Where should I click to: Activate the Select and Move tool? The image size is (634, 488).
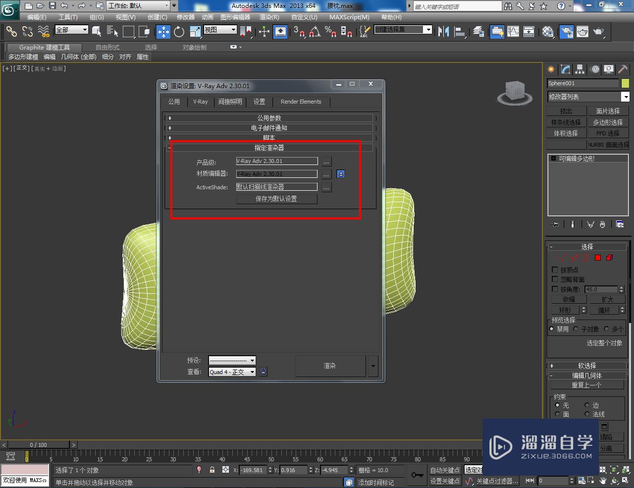coord(163,32)
